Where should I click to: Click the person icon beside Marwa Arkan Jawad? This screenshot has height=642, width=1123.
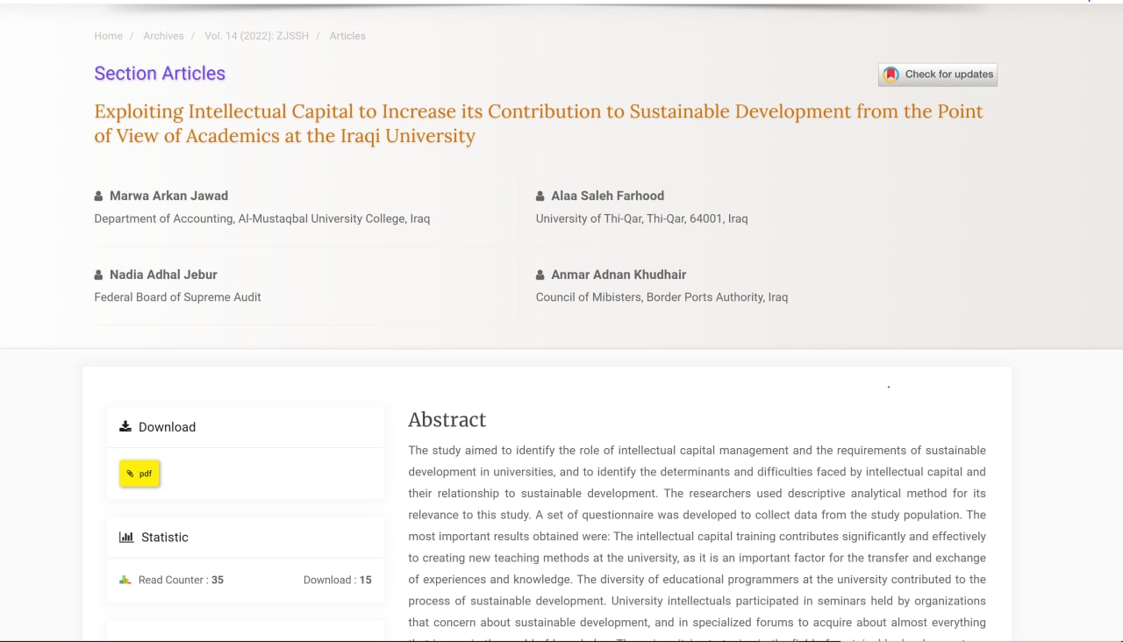tap(99, 196)
